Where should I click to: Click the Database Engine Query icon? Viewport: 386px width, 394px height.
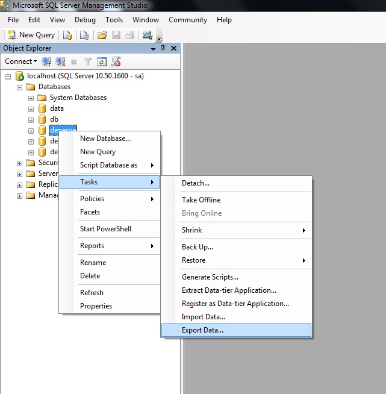click(67, 35)
